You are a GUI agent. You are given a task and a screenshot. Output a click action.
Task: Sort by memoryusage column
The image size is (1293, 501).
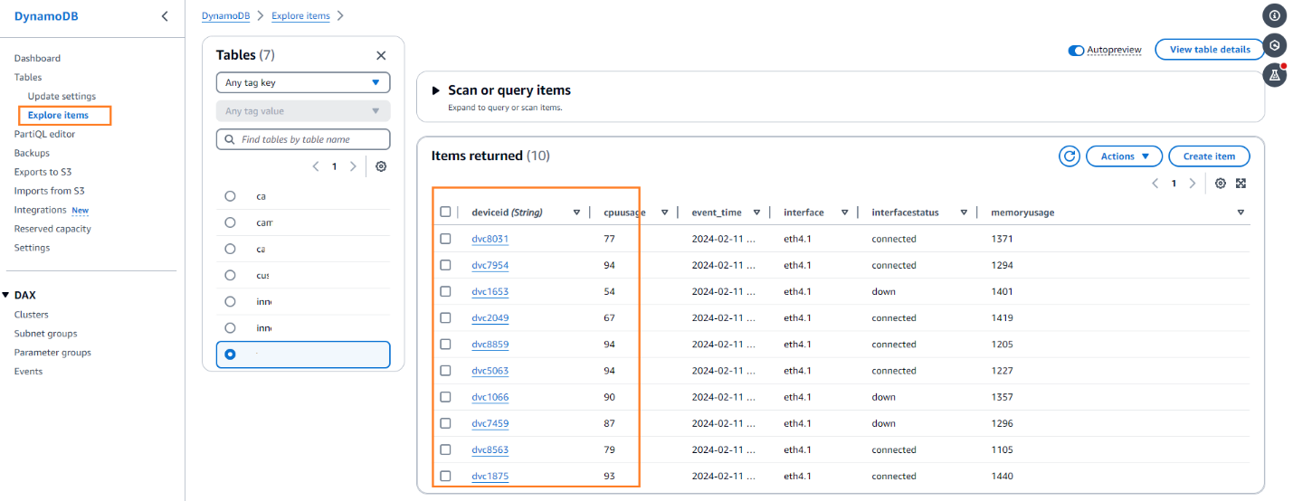[1240, 213]
